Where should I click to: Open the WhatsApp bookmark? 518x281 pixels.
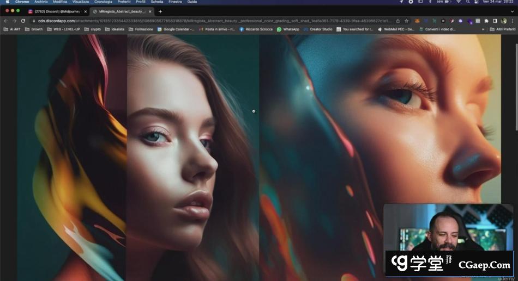[288, 29]
